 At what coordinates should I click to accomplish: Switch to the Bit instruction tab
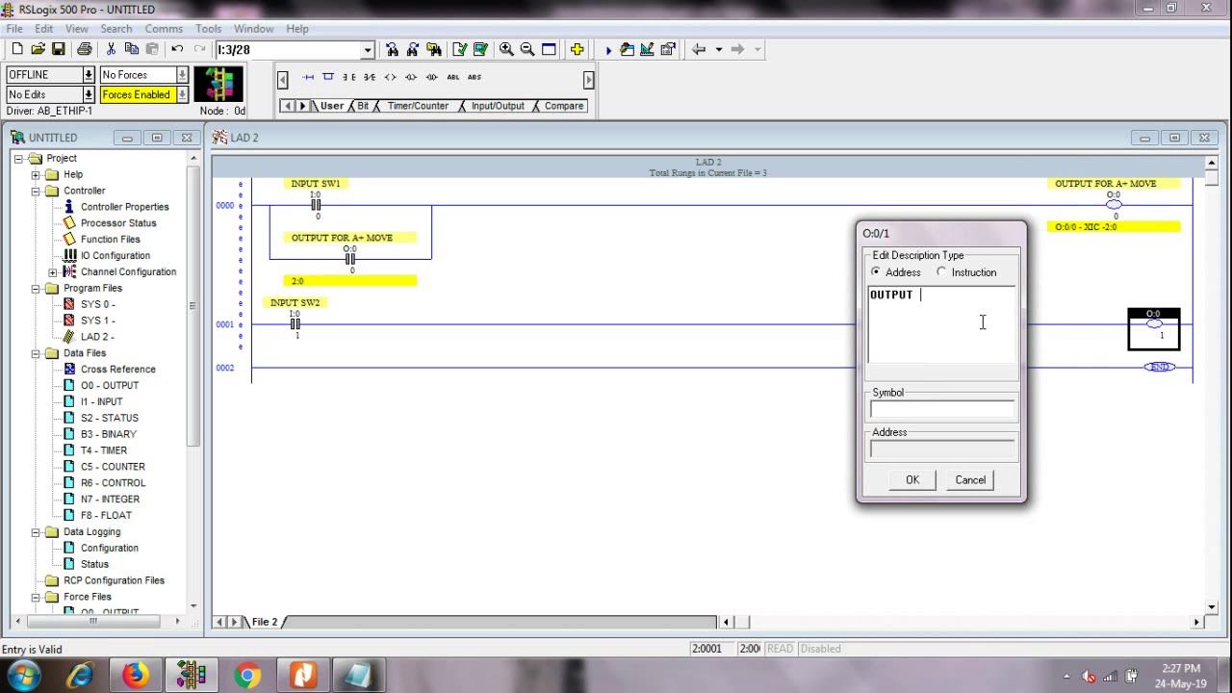coord(363,106)
